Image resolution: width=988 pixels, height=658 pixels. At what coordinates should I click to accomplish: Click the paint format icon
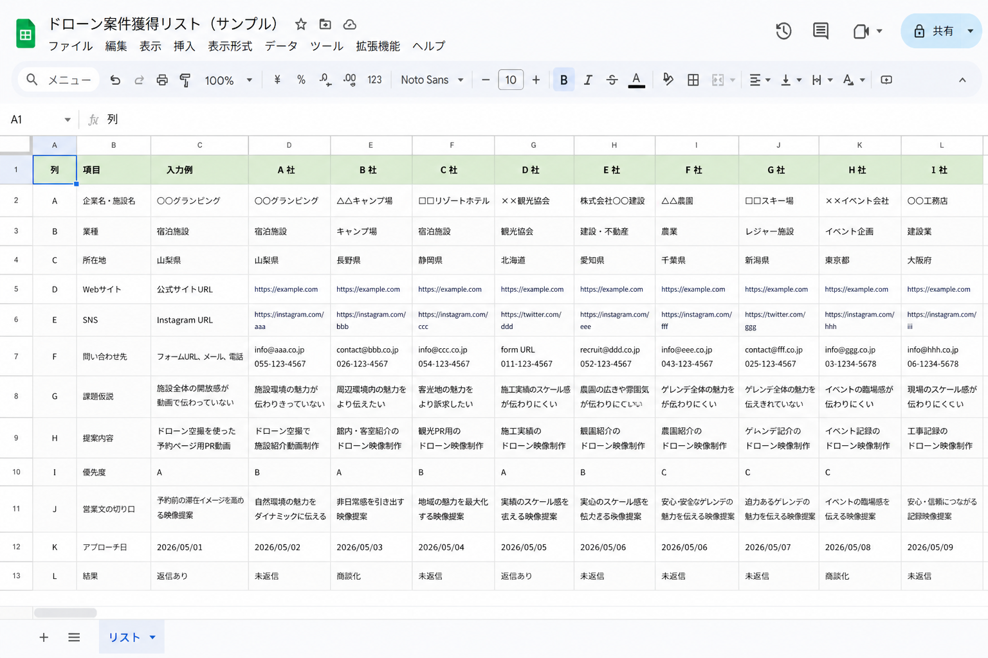pos(185,80)
